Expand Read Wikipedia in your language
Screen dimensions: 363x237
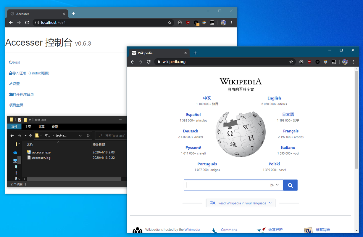tap(241, 203)
